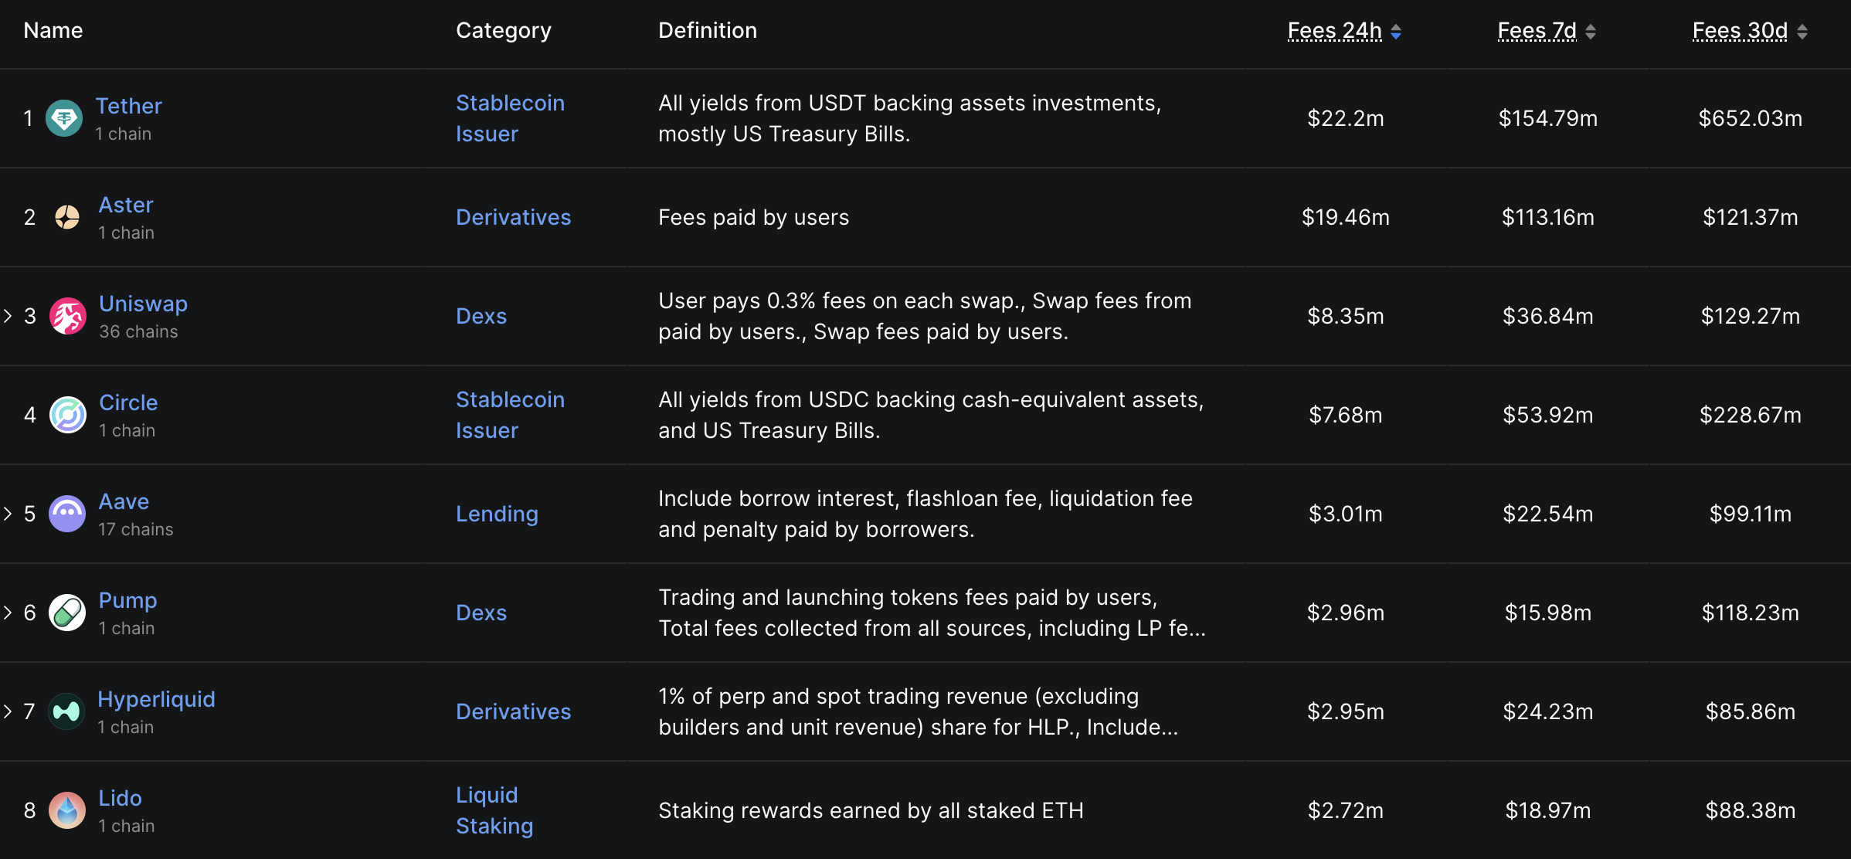The image size is (1851, 859).
Task: Click Circle's $53.92m 7d fees value
Action: tap(1548, 415)
